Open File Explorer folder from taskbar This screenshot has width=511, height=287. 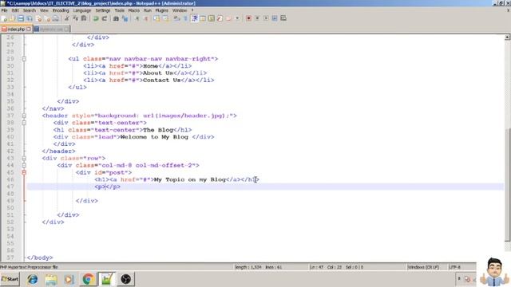tap(51, 279)
